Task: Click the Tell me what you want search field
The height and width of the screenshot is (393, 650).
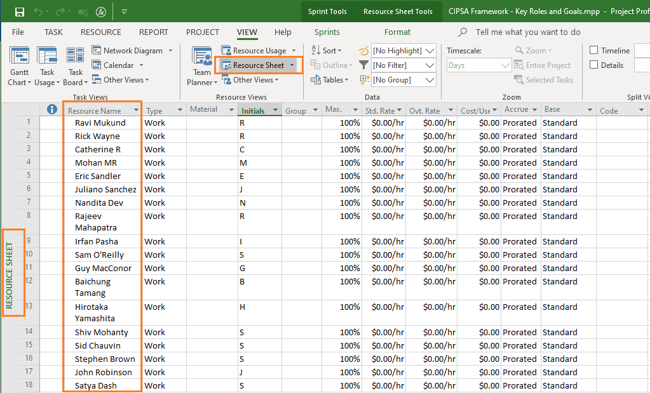Action: pos(528,32)
